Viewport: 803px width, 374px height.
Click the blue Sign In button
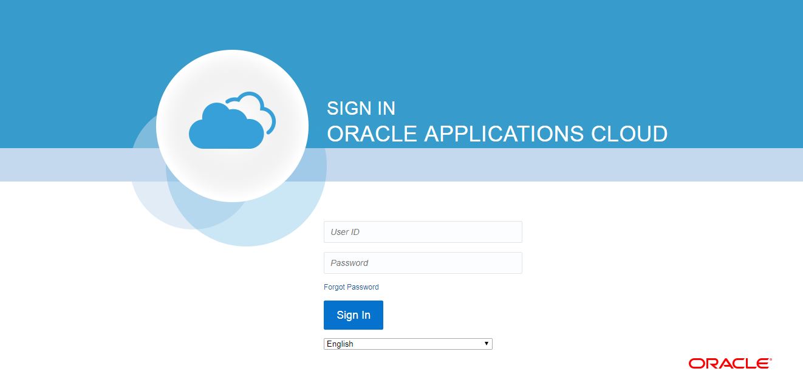click(354, 315)
